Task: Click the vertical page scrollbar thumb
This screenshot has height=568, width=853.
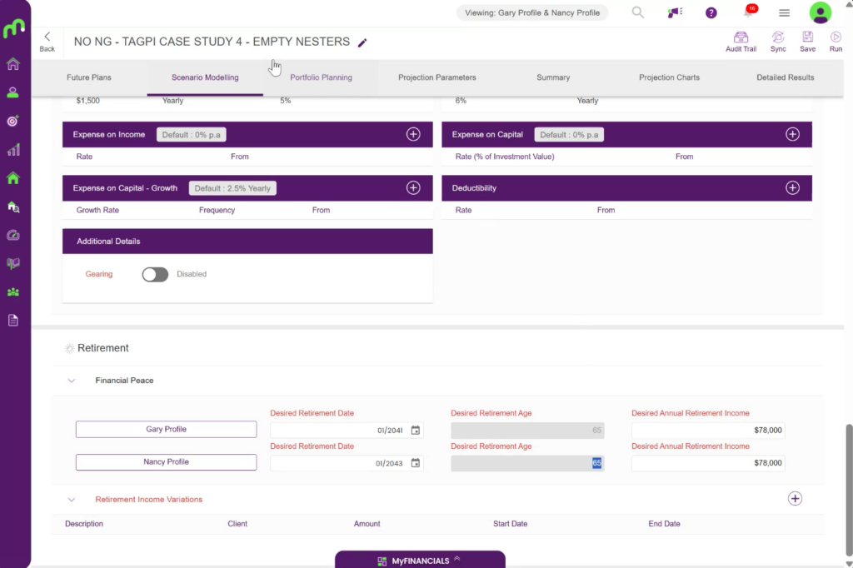Action: [x=849, y=489]
